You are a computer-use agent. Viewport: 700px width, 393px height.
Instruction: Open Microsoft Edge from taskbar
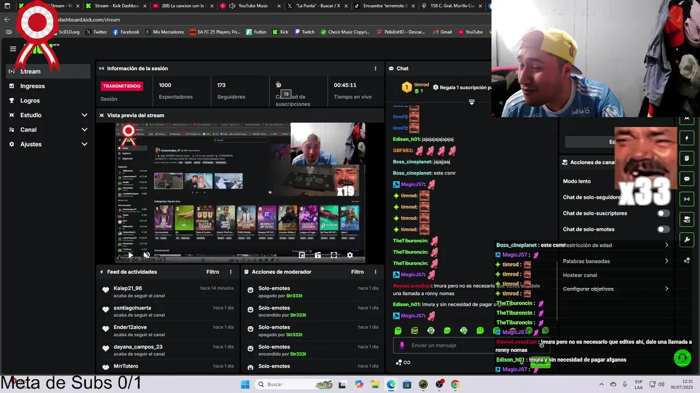pos(391,384)
